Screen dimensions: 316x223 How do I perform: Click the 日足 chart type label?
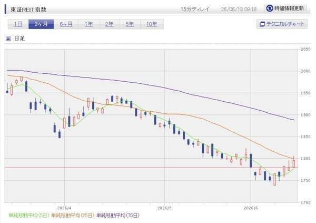click(x=19, y=38)
